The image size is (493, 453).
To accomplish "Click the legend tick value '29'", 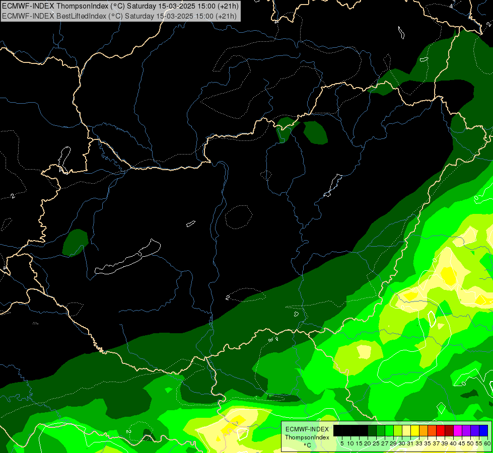I will pos(393,443).
